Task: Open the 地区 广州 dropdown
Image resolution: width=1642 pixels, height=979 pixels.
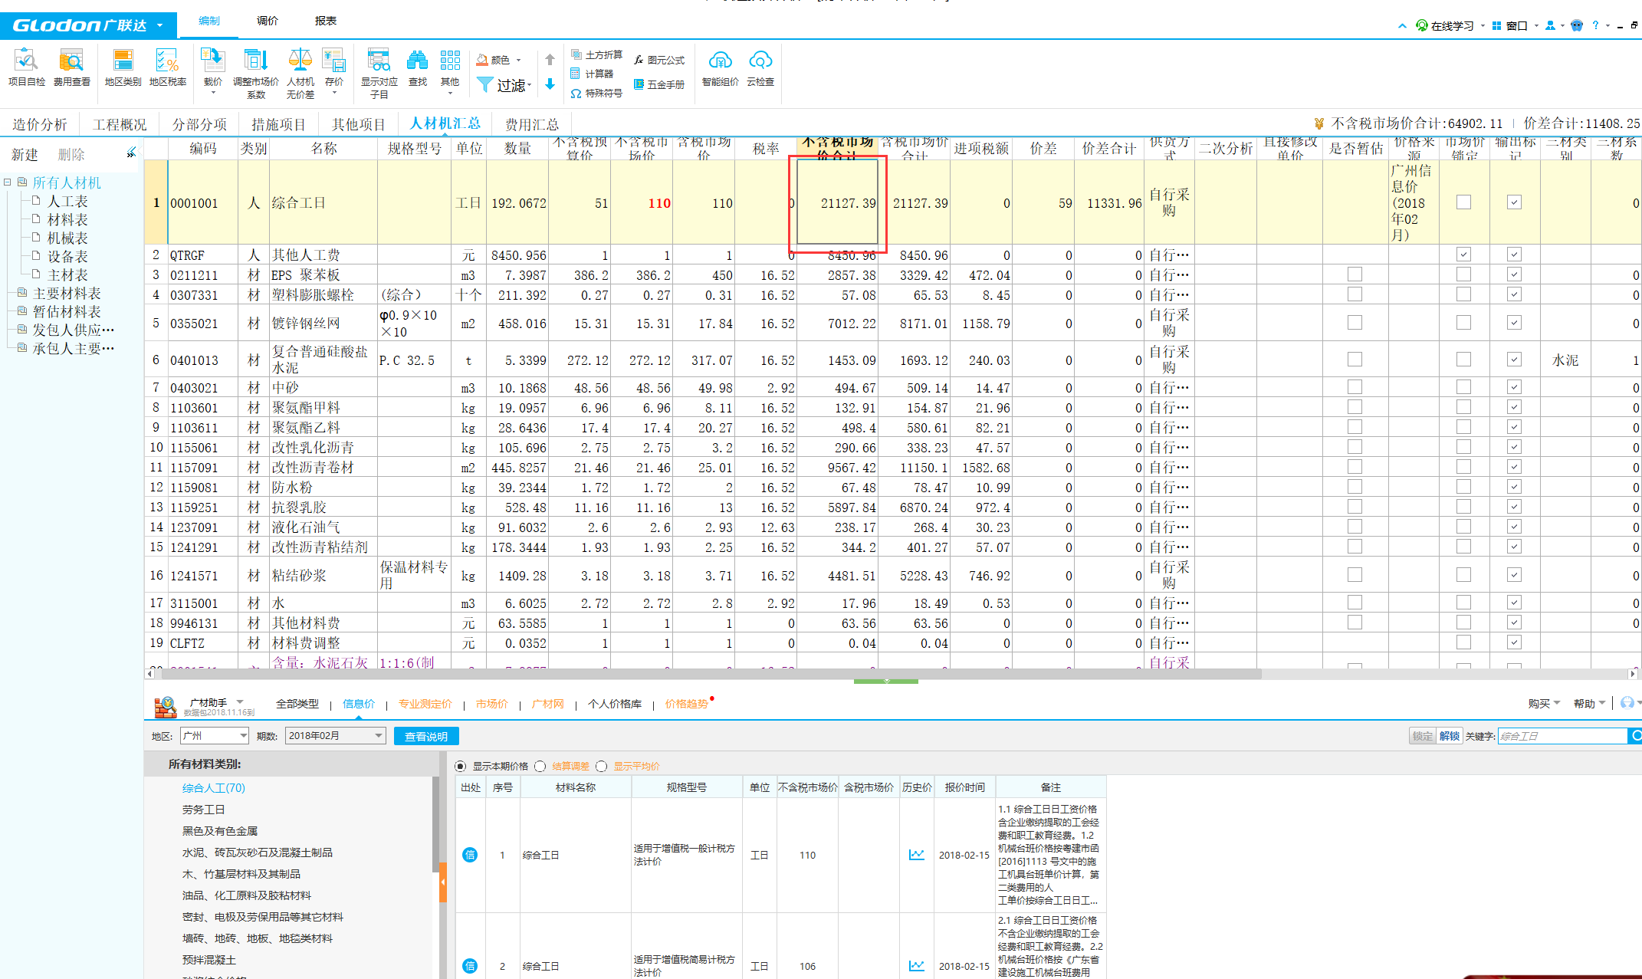Action: pos(215,736)
